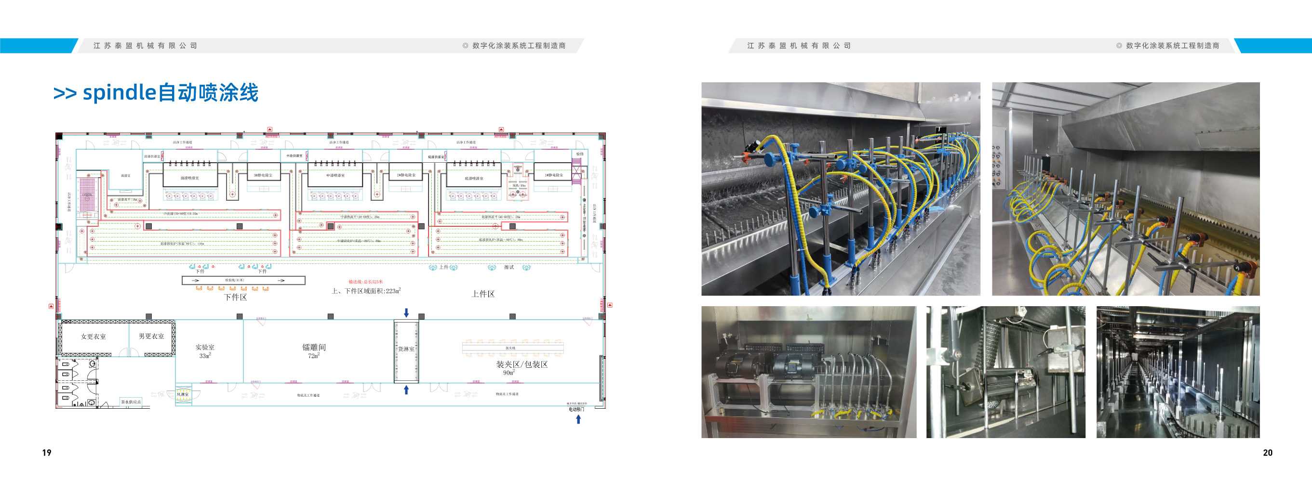Click the right-side red exit marker on plan
The image size is (1312, 492).
[610, 305]
